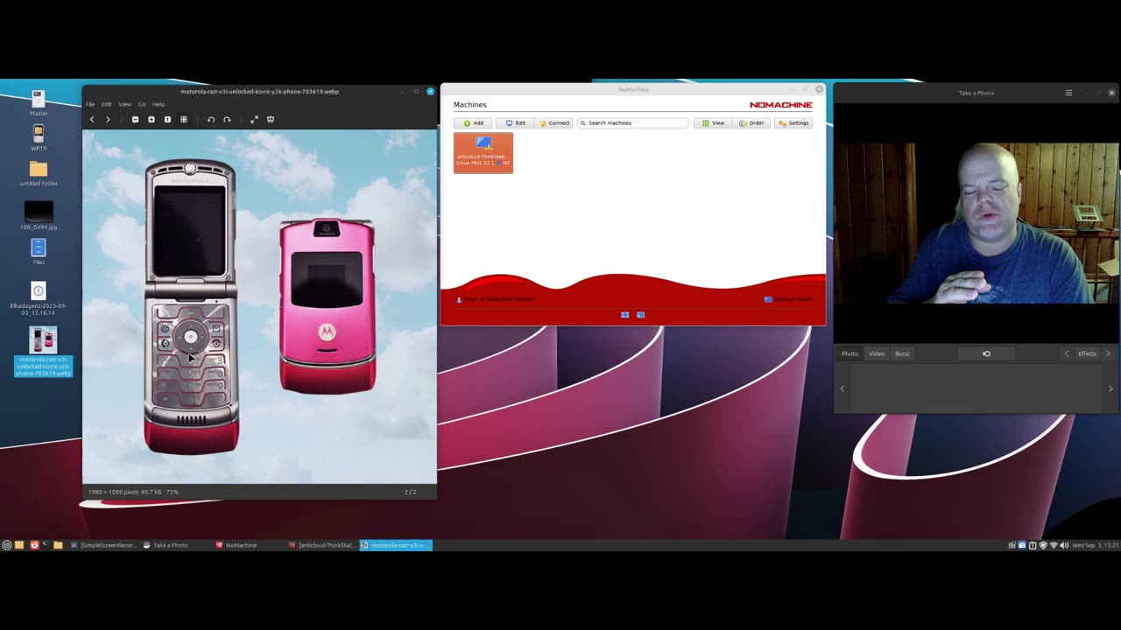Rotate image clockwise

(x=227, y=119)
